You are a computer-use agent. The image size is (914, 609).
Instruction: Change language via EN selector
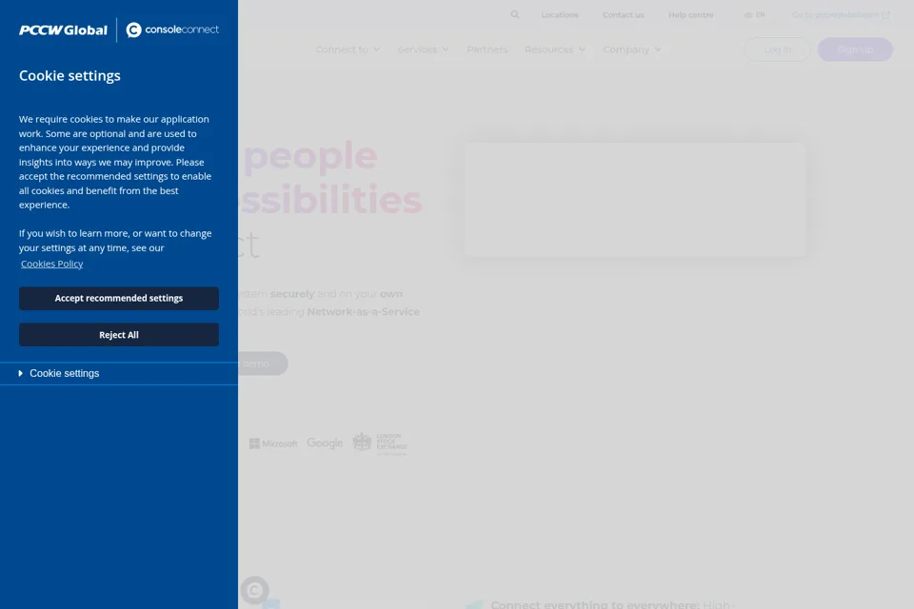pos(754,15)
